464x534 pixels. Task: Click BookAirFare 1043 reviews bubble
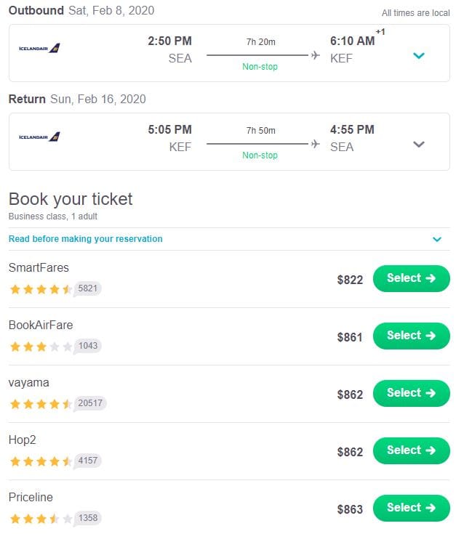tap(87, 346)
